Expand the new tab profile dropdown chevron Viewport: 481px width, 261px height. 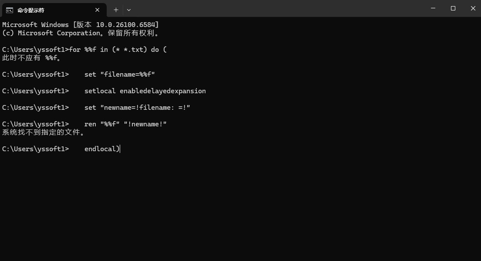pyautogui.click(x=129, y=10)
